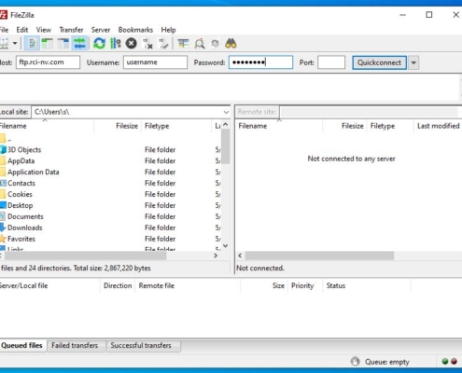Viewport: 462px width, 373px height.
Task: Click the Username input field
Action: click(x=155, y=62)
